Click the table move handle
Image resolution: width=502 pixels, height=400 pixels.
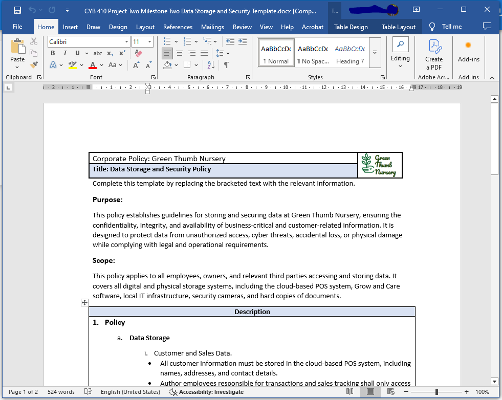84,302
